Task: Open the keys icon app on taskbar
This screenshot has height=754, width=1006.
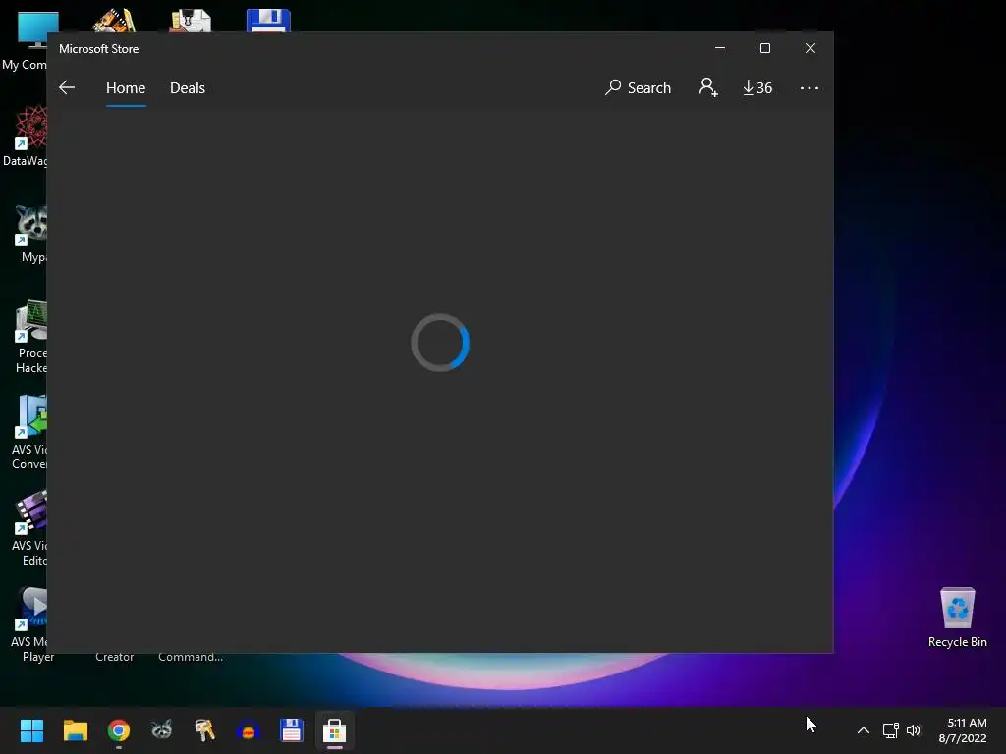Action: pos(204,730)
